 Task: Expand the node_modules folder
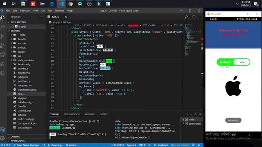(25, 60)
